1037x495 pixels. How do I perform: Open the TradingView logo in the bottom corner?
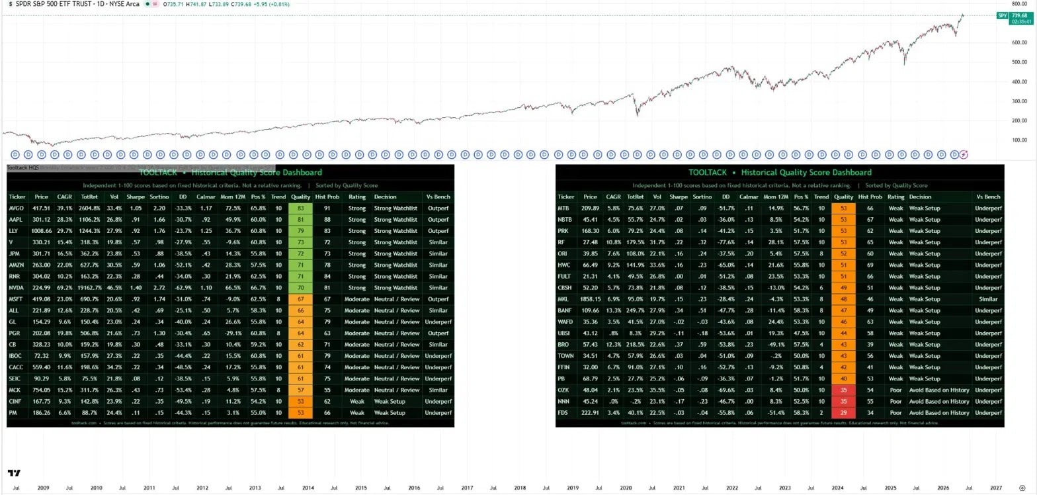click(x=14, y=473)
